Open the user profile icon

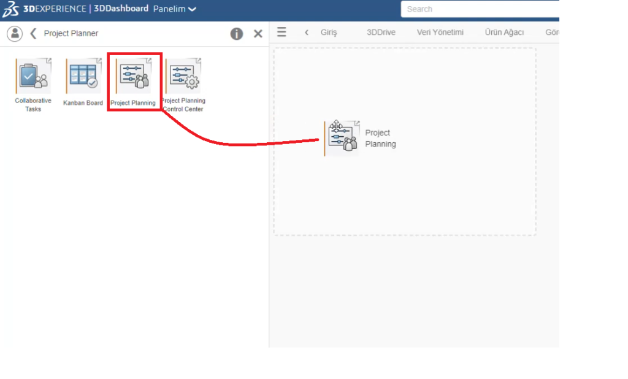pos(15,34)
